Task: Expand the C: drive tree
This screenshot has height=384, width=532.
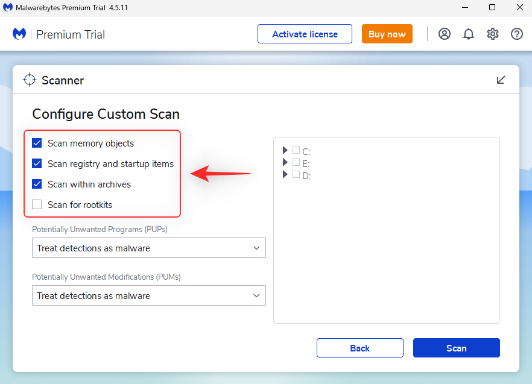Action: click(x=285, y=150)
